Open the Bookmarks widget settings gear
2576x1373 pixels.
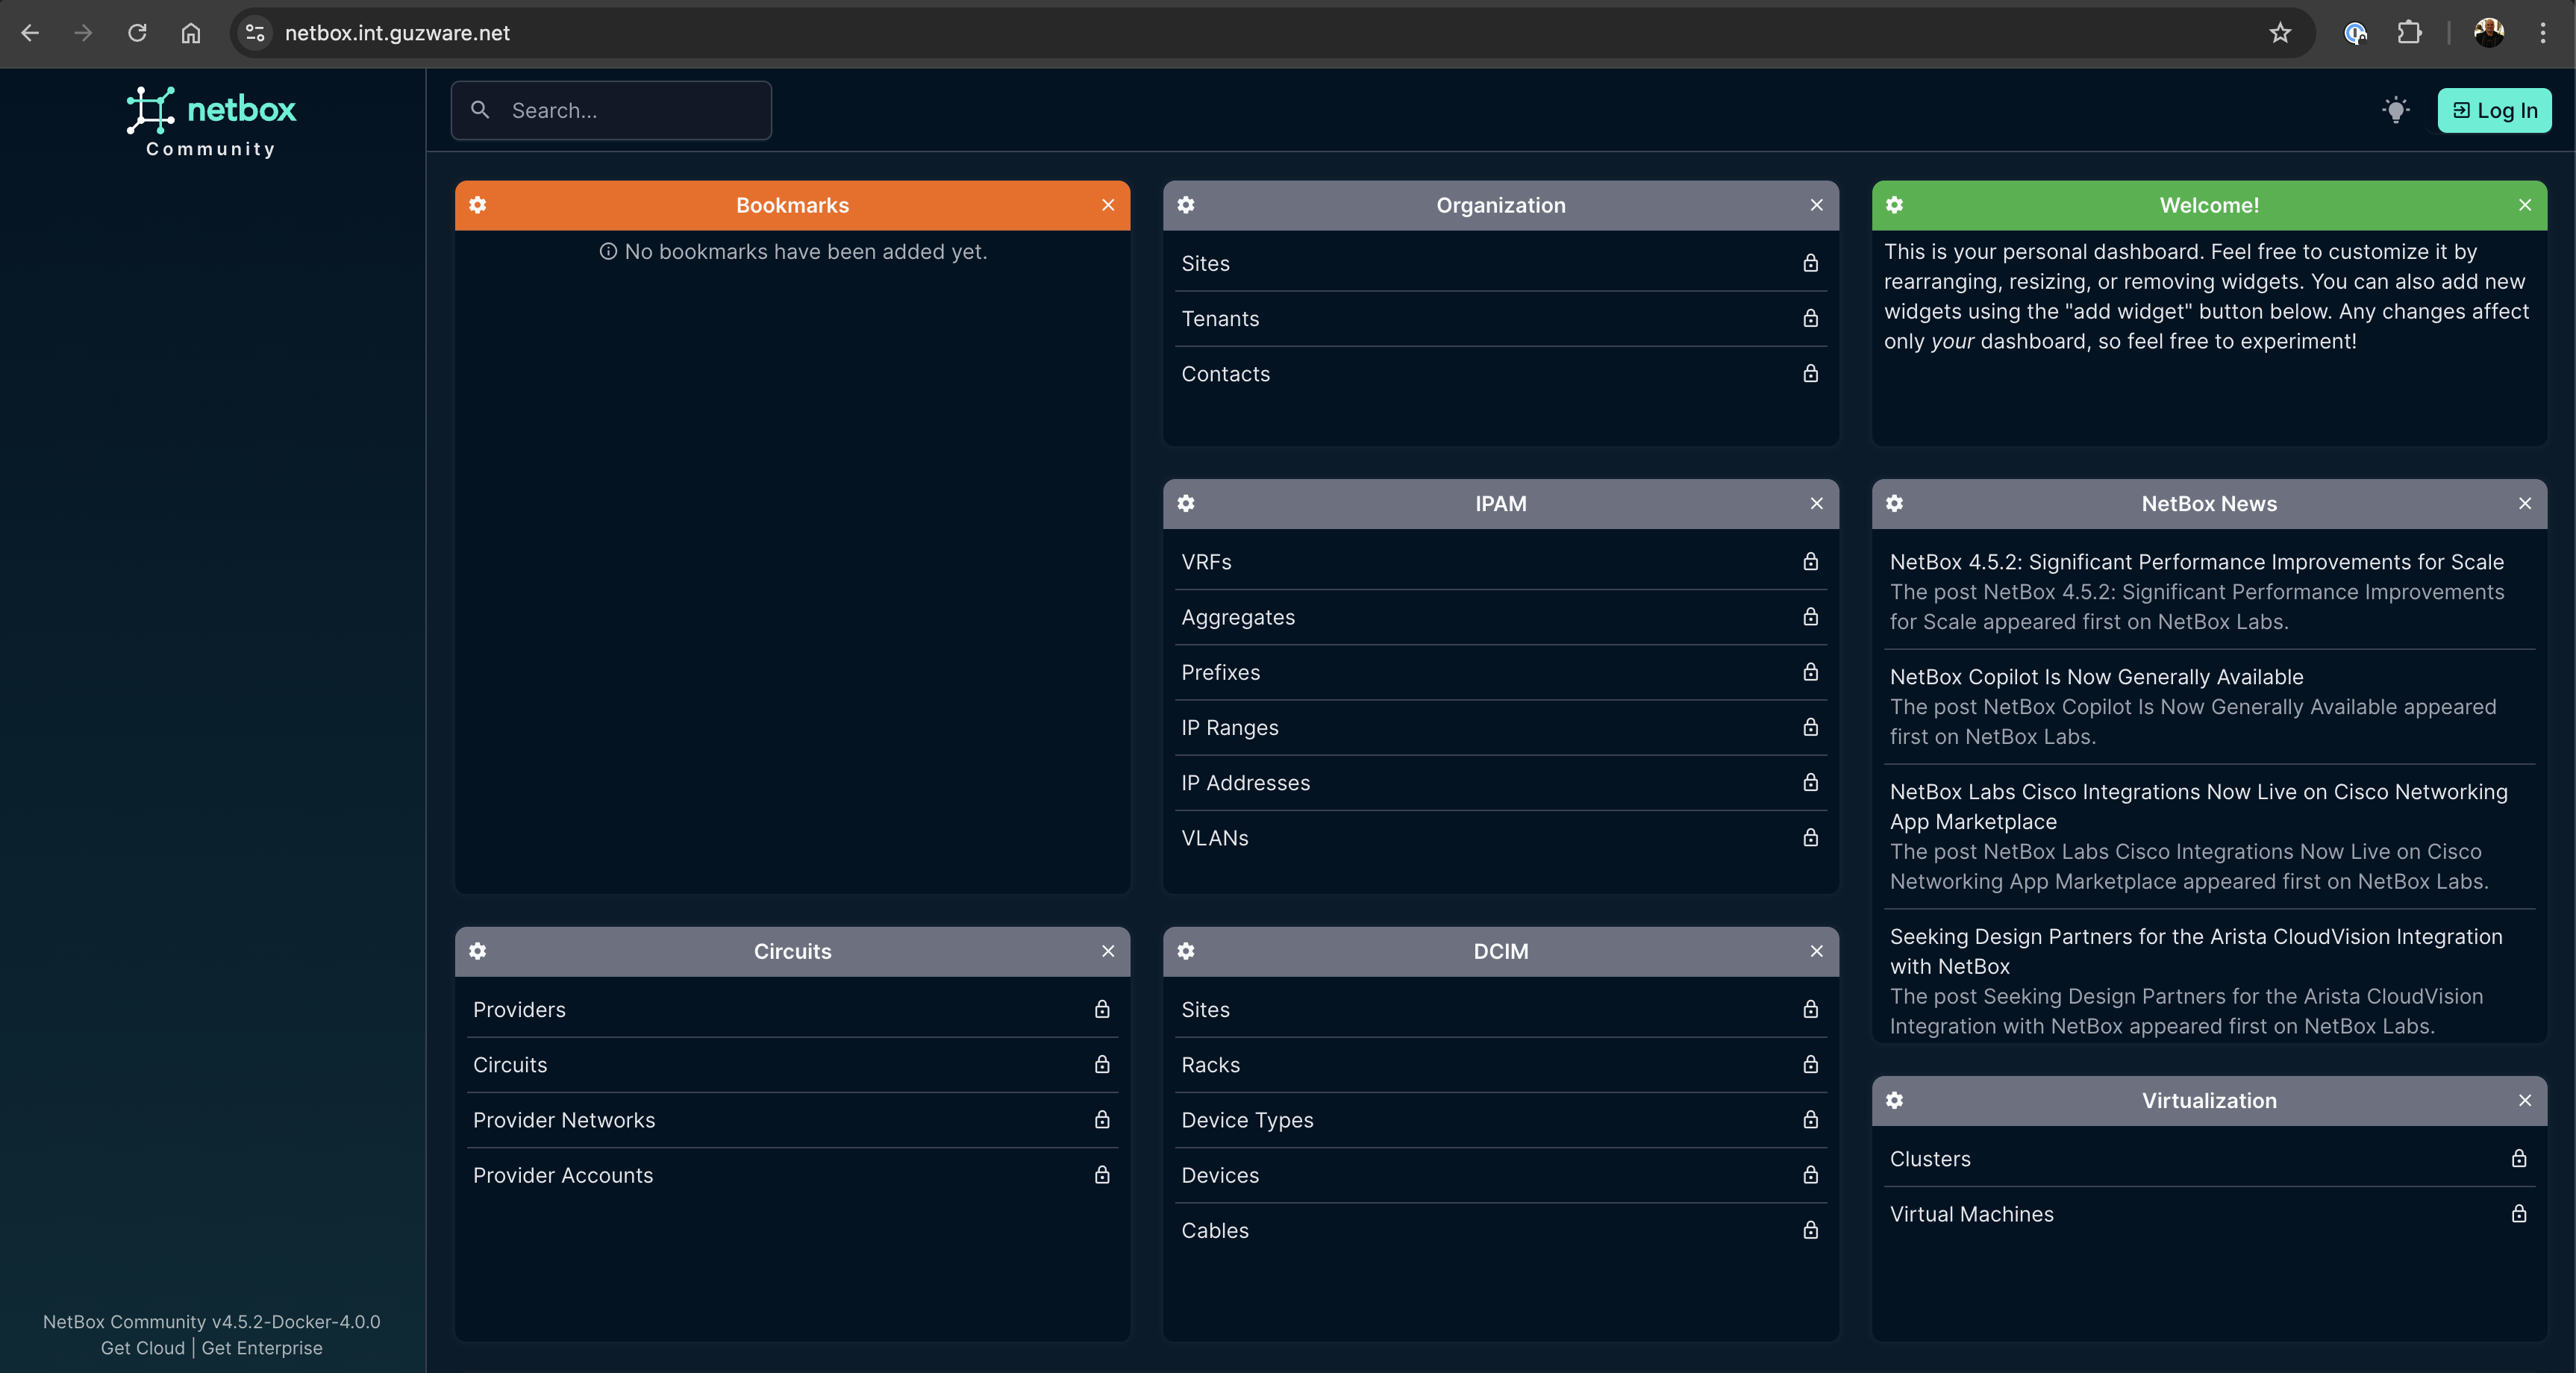tap(478, 206)
